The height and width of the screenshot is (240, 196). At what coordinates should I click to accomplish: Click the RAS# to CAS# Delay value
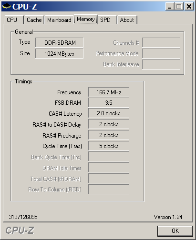tap(109, 124)
